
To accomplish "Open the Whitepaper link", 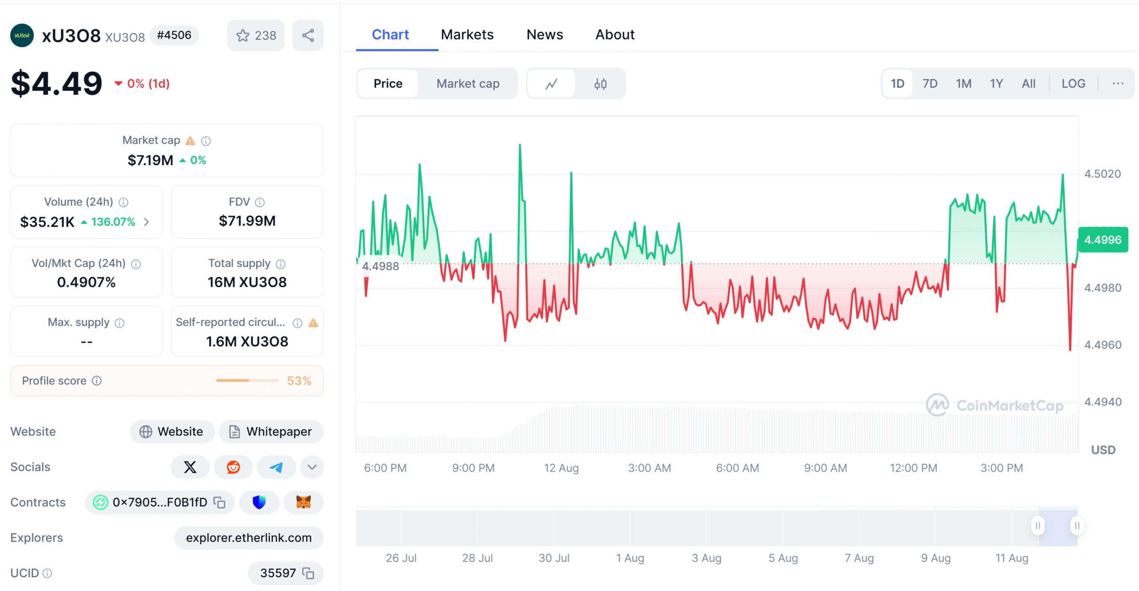I will click(271, 432).
